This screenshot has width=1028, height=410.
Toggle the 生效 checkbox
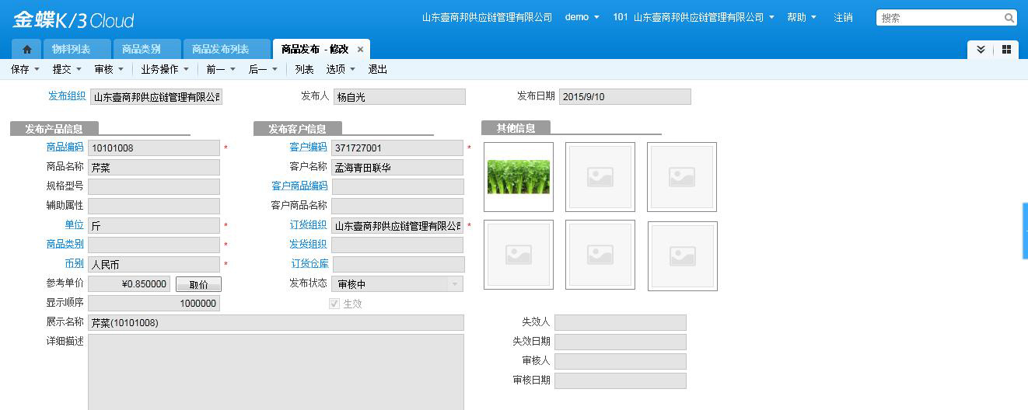(x=334, y=304)
